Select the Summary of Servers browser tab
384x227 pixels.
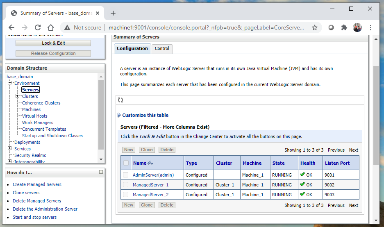[55, 13]
